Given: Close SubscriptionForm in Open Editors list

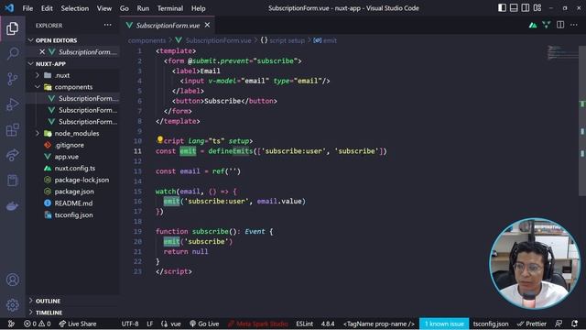Looking at the screenshot, I should tap(42, 51).
